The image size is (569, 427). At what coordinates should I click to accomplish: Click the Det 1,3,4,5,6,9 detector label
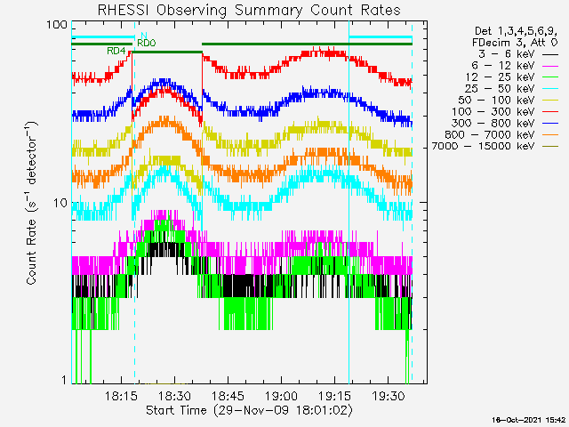(x=516, y=31)
